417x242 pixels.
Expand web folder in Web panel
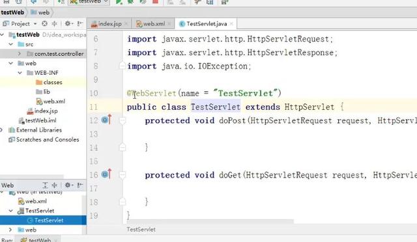click(10, 230)
